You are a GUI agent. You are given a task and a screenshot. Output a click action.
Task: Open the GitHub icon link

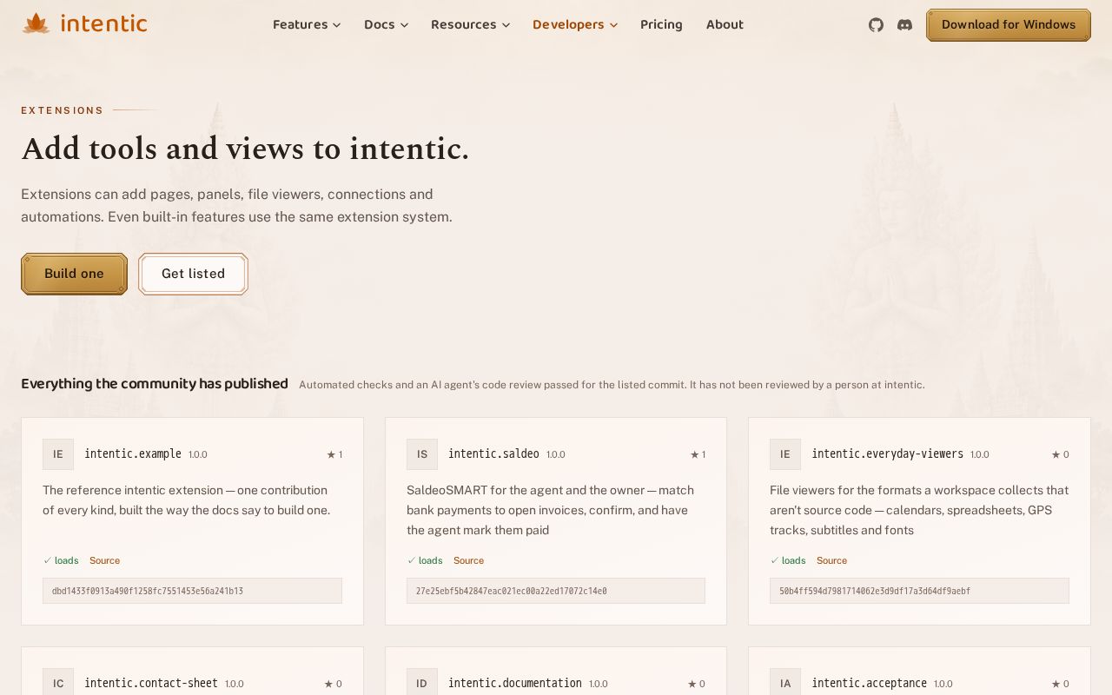[876, 25]
